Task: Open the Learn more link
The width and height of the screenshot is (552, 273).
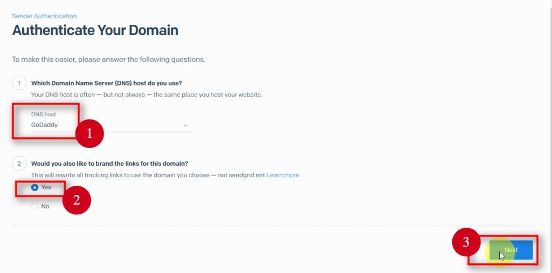Action: (x=282, y=175)
